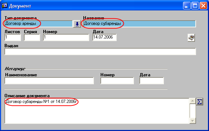Click the sigma icon beside description
The image size is (209, 131).
(x=199, y=101)
